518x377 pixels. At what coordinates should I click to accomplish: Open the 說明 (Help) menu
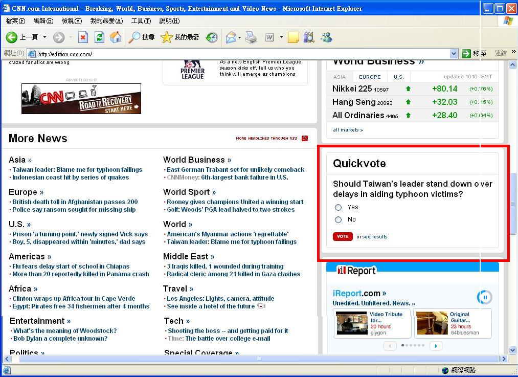pyautogui.click(x=169, y=21)
